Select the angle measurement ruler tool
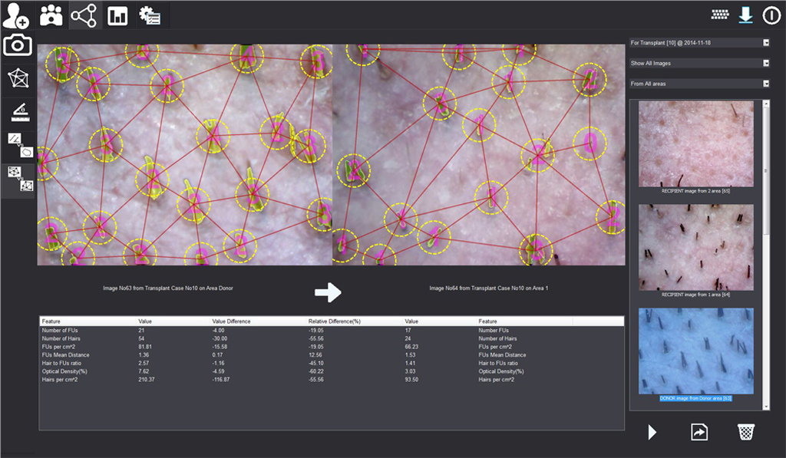This screenshot has height=458, width=786. [x=18, y=113]
